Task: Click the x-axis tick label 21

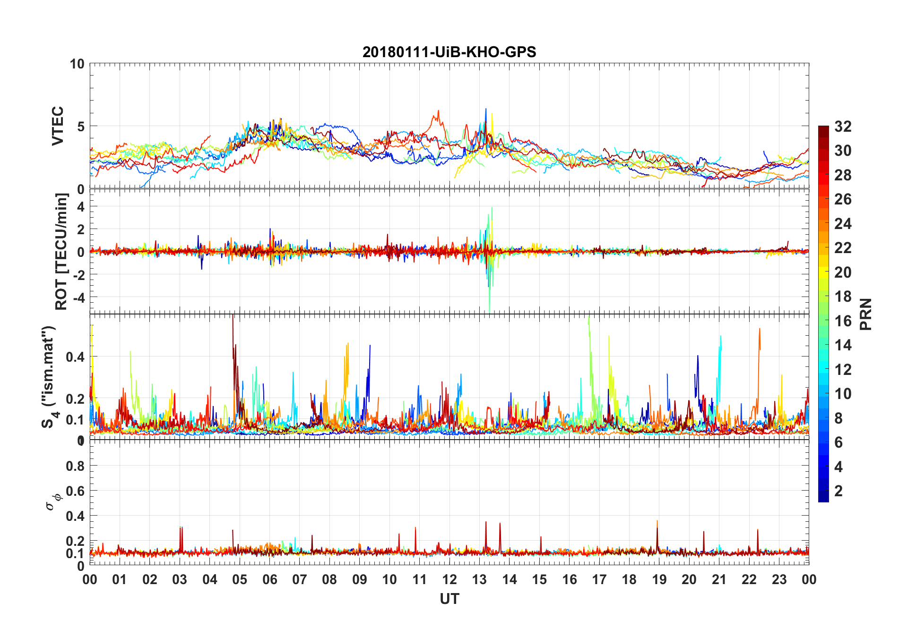Action: click(x=719, y=579)
